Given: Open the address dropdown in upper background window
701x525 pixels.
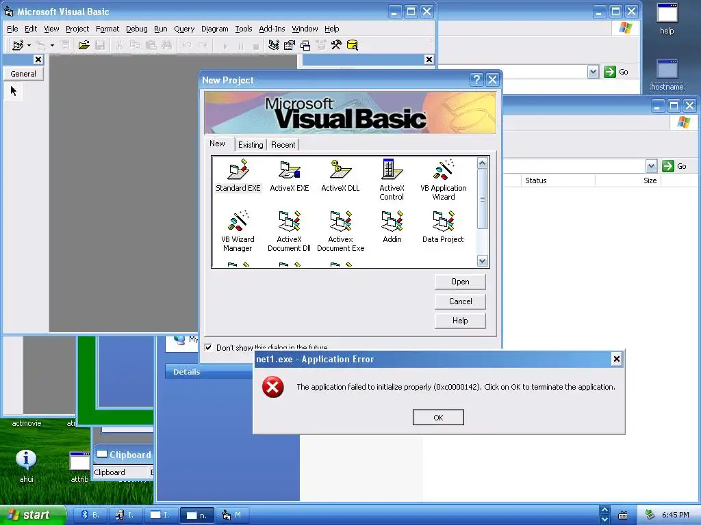Looking at the screenshot, I should click(593, 72).
